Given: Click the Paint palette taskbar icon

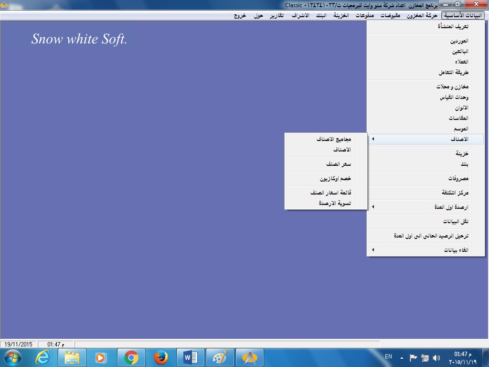Looking at the screenshot, I should tap(220, 357).
